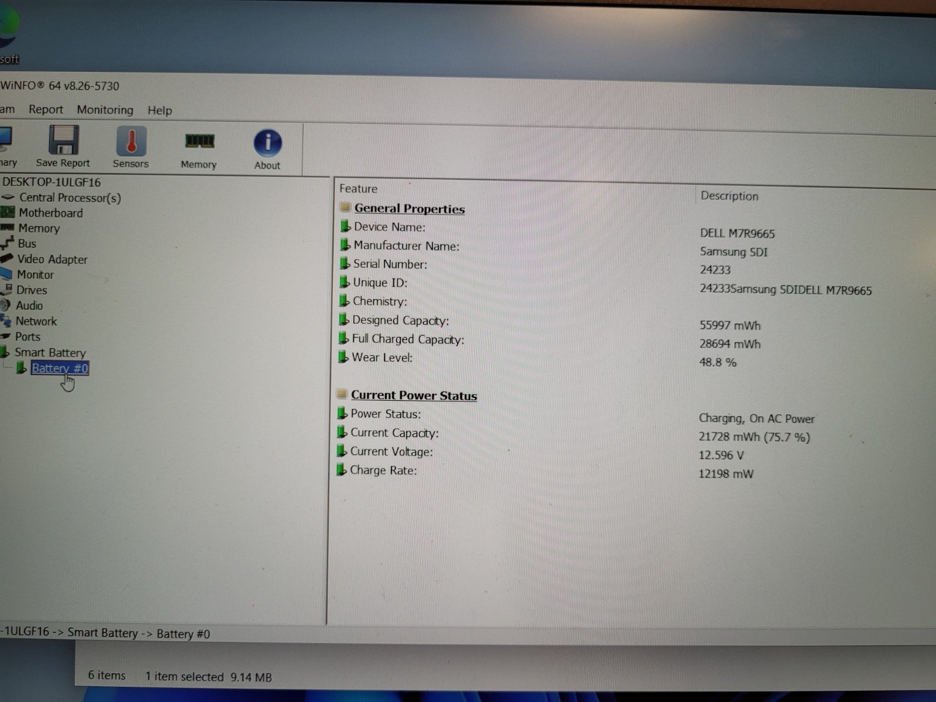Select the Manufacturer Name row

click(407, 246)
